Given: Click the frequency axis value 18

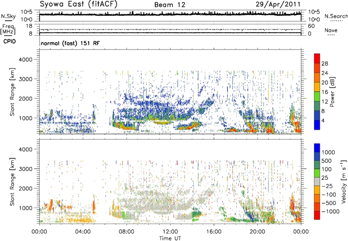Looking at the screenshot, I should (x=29, y=26).
